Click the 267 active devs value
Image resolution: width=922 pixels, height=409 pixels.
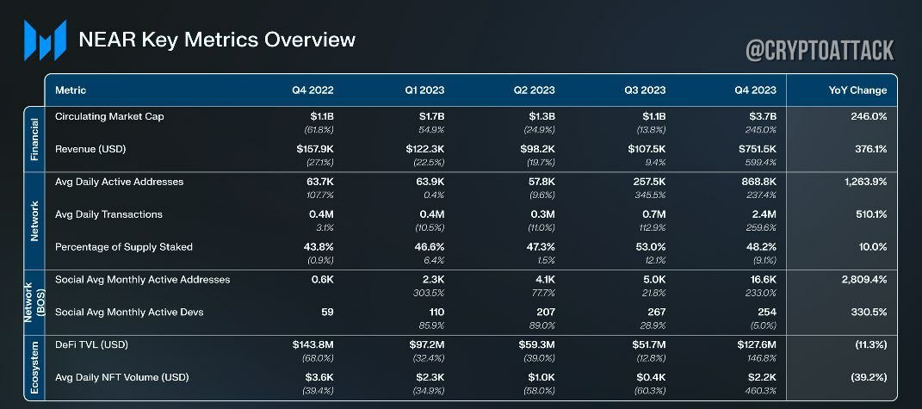point(657,312)
